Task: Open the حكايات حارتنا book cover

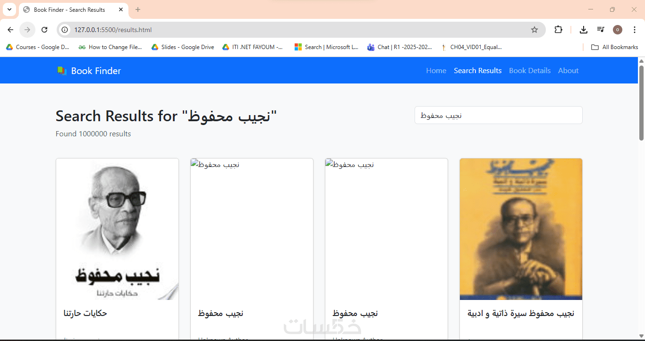Action: [x=117, y=229]
